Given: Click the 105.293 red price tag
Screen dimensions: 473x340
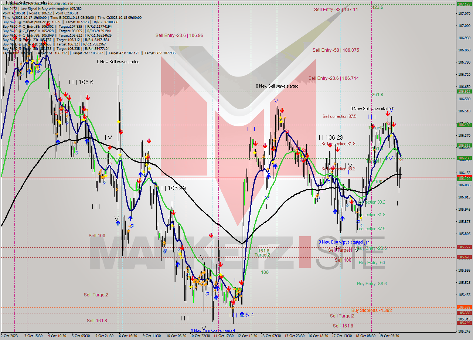Looking at the screenshot, I should click(465, 323).
